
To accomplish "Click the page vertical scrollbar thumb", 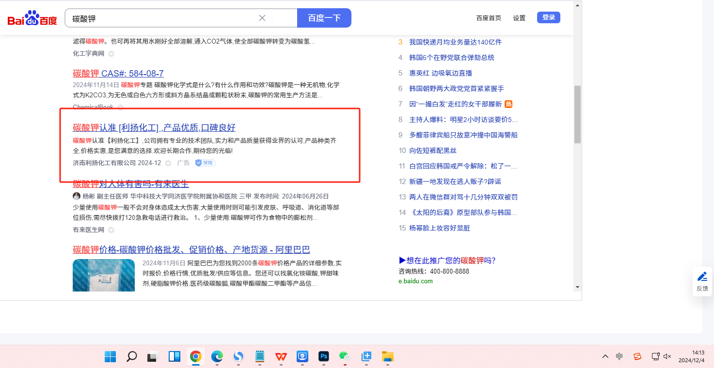I will pos(577,114).
